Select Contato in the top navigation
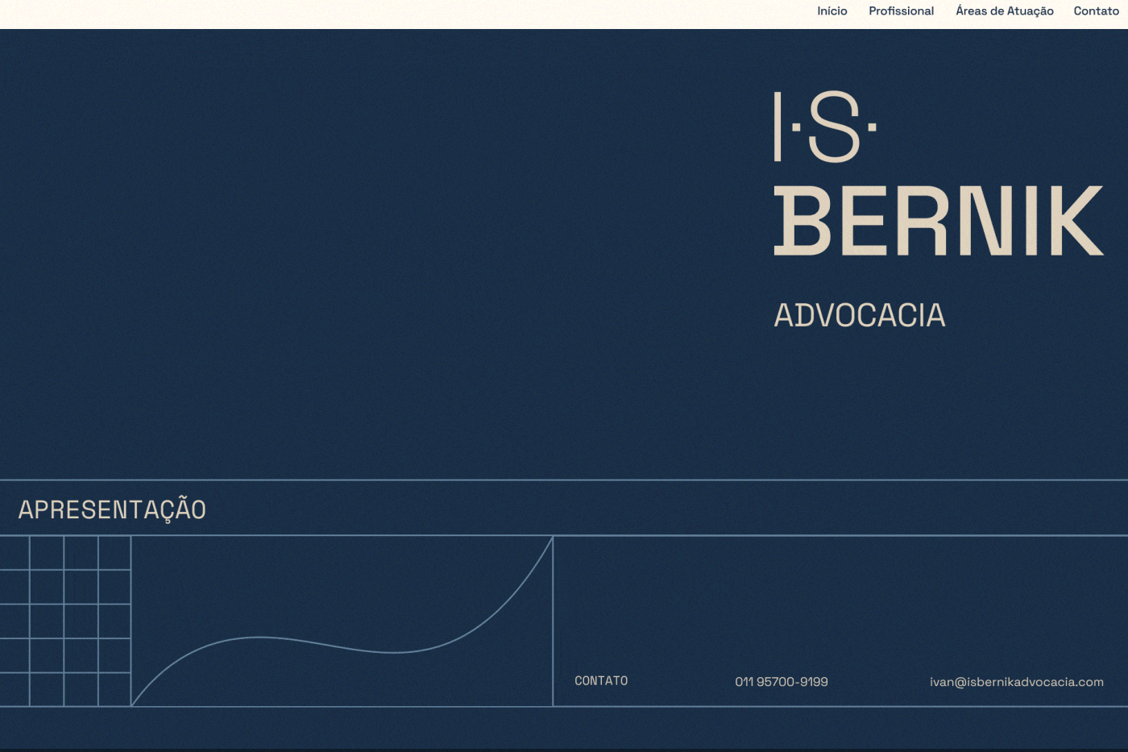Viewport: 1128px width, 752px height. point(1096,11)
